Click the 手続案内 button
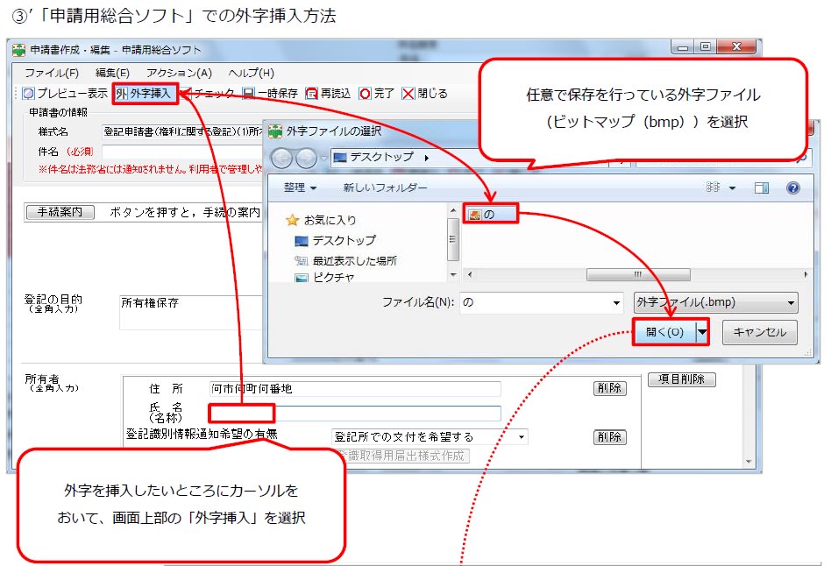 point(60,213)
